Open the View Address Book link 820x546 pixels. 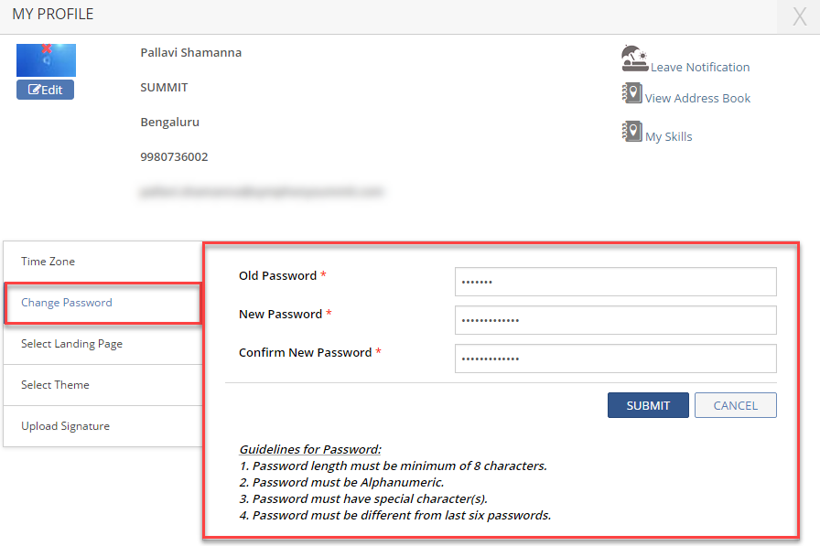pyautogui.click(x=697, y=99)
